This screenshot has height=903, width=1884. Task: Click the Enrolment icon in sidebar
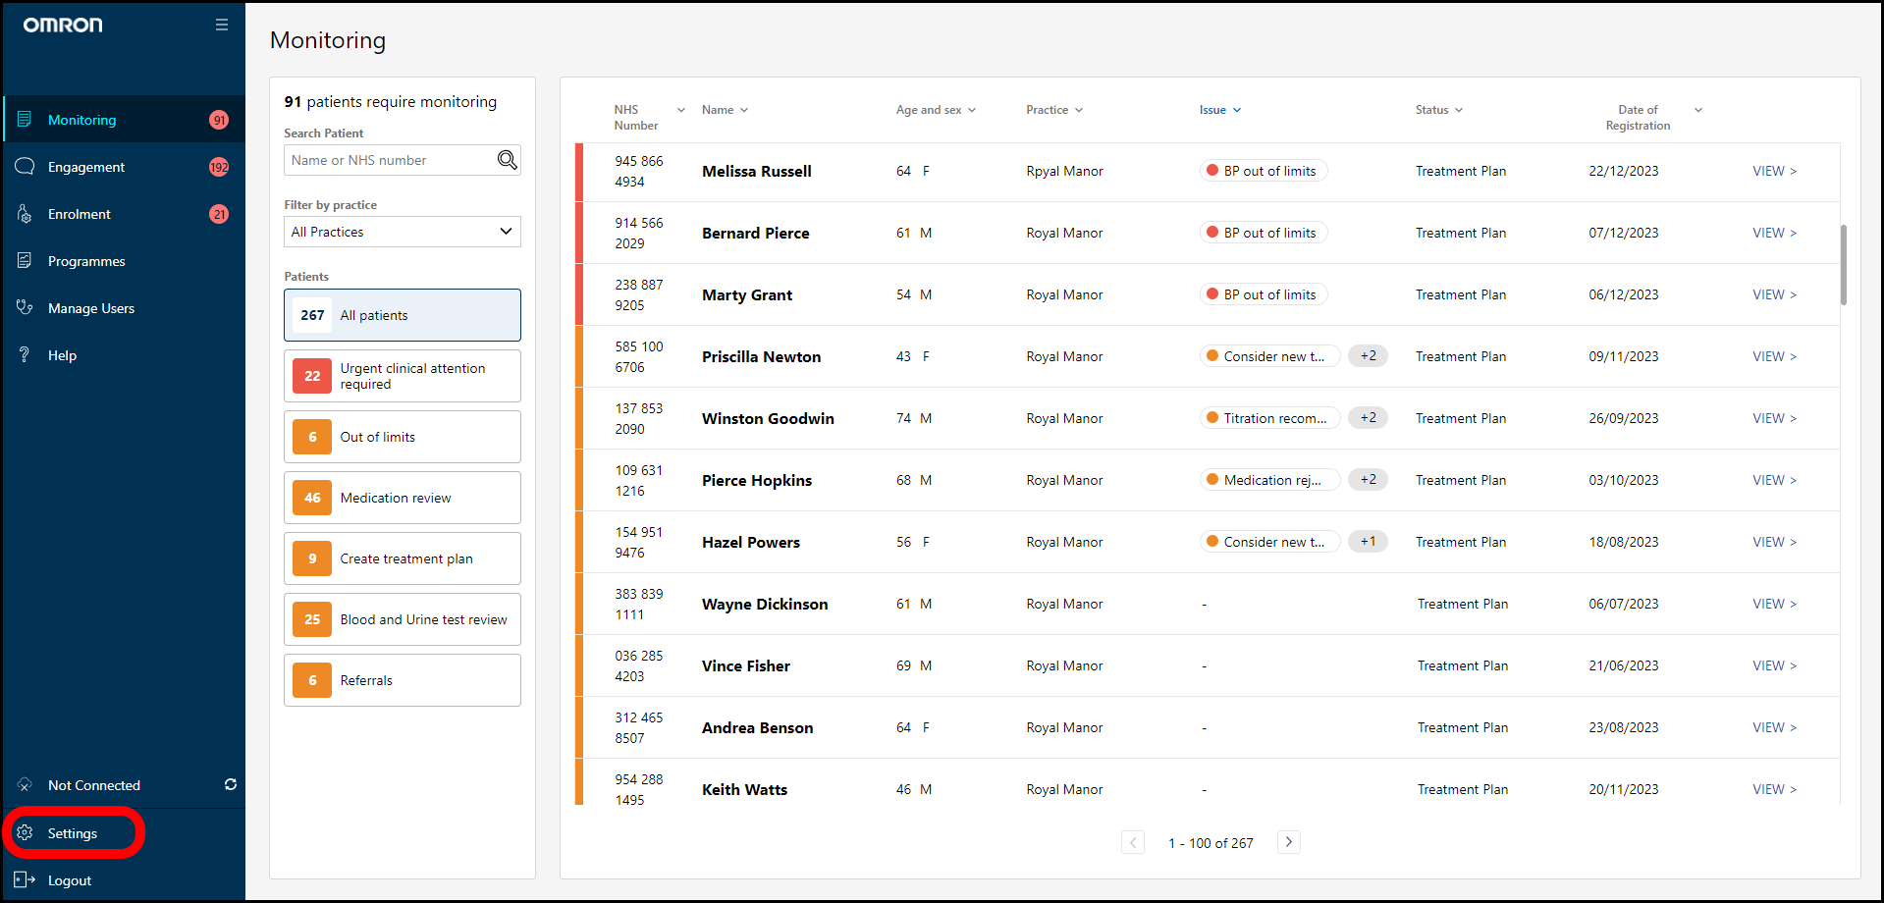25,214
